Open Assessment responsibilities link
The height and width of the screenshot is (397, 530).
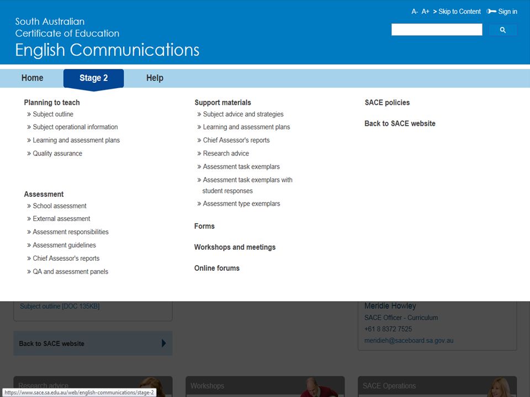tap(70, 232)
